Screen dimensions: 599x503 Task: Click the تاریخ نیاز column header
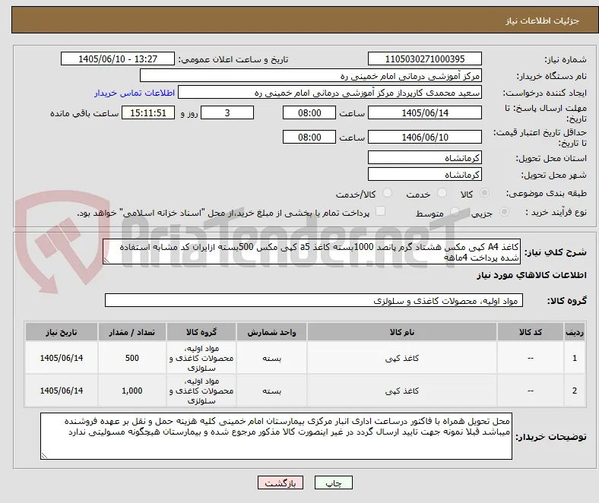(x=62, y=332)
